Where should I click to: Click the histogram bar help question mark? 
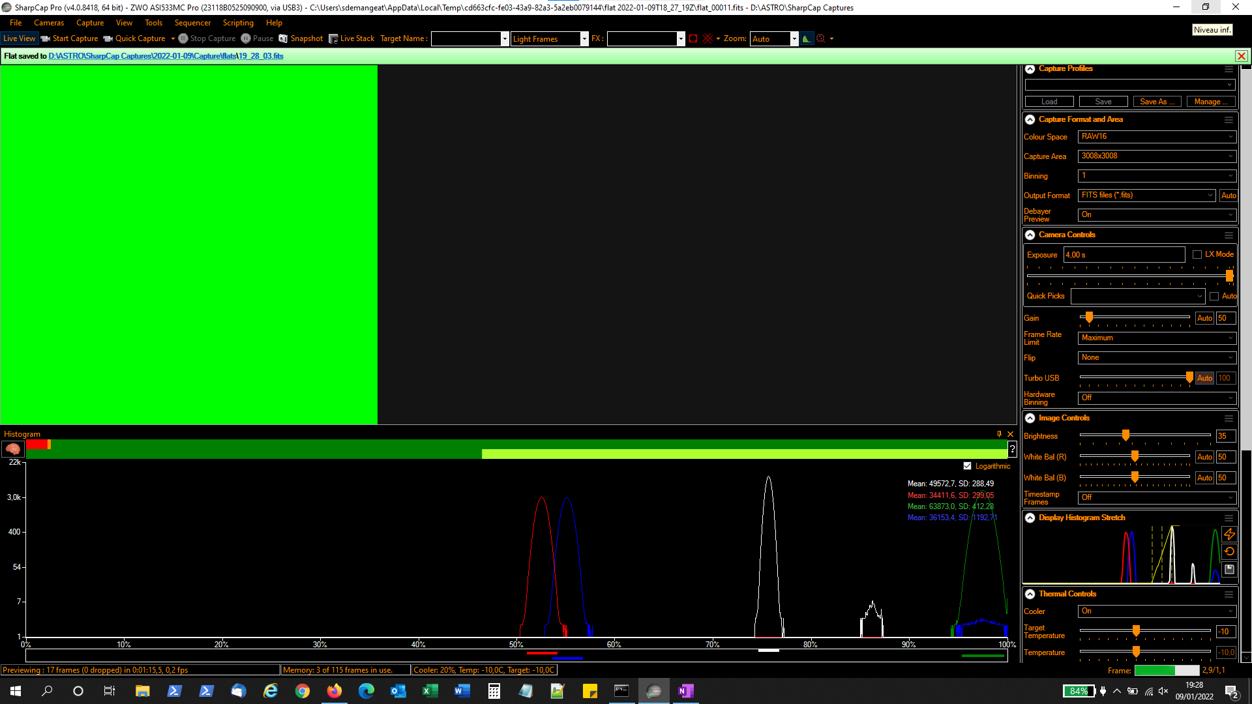click(1012, 449)
